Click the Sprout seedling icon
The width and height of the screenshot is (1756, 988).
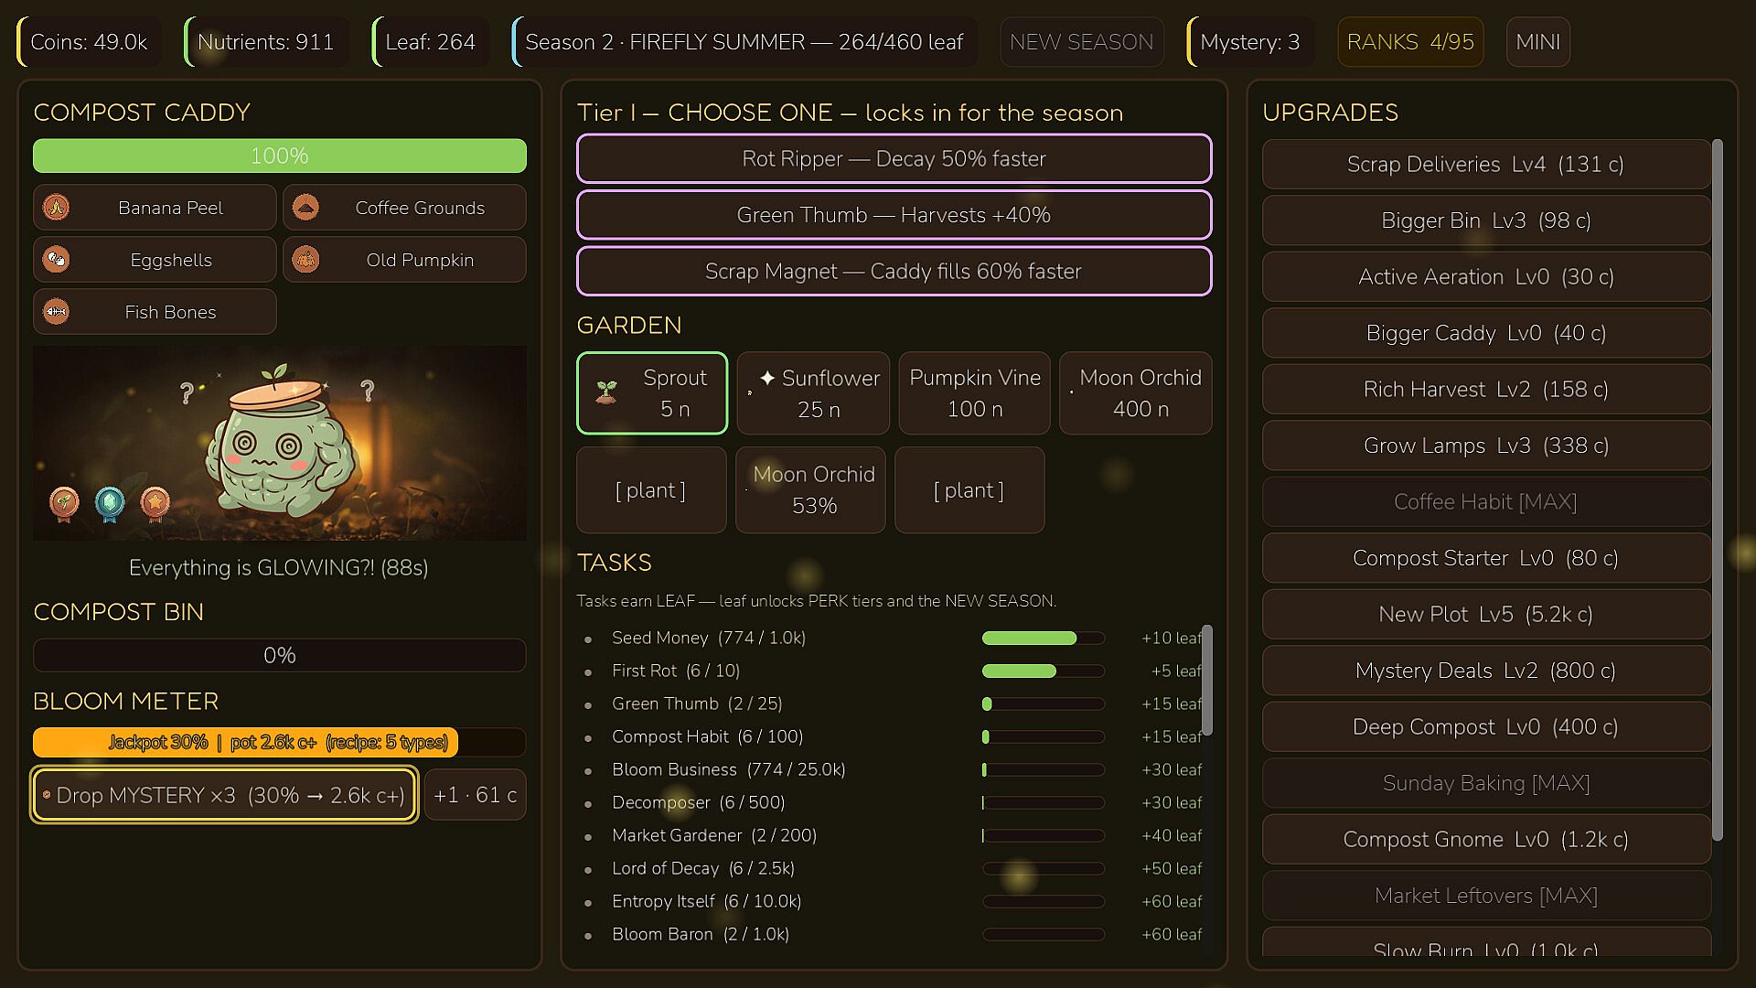click(x=605, y=392)
